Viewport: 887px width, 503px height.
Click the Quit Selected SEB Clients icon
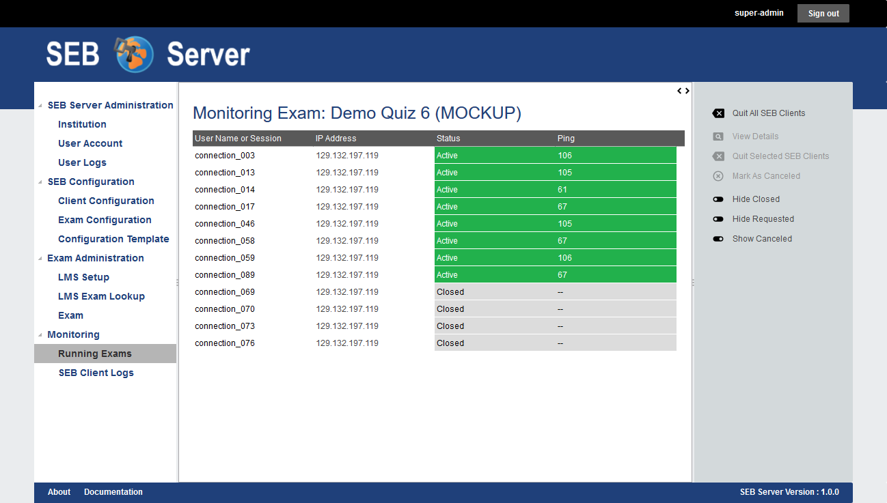pos(718,156)
